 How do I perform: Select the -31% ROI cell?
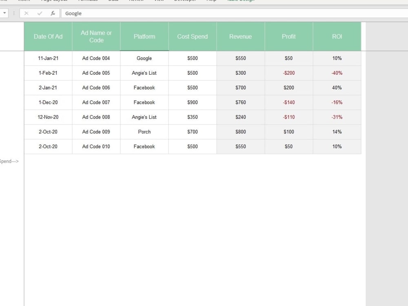click(337, 117)
